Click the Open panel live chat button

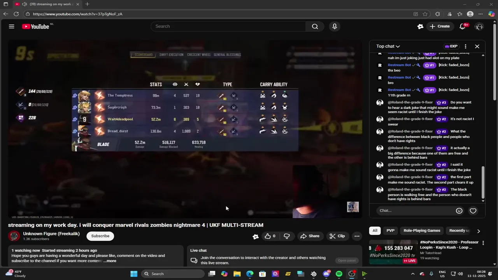pos(347,261)
